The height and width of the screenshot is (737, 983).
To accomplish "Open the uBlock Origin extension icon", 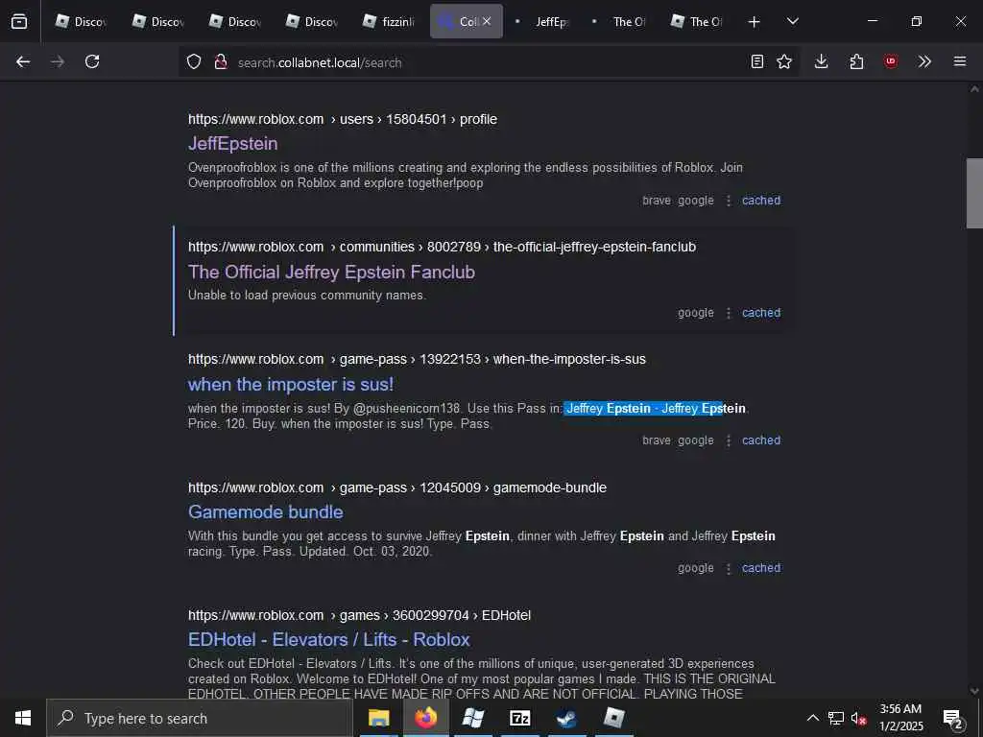I will click(891, 61).
